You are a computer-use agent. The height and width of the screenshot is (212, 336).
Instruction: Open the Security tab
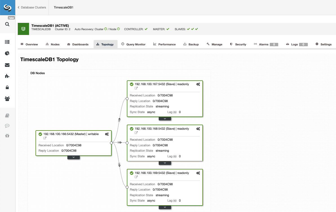(x=238, y=44)
